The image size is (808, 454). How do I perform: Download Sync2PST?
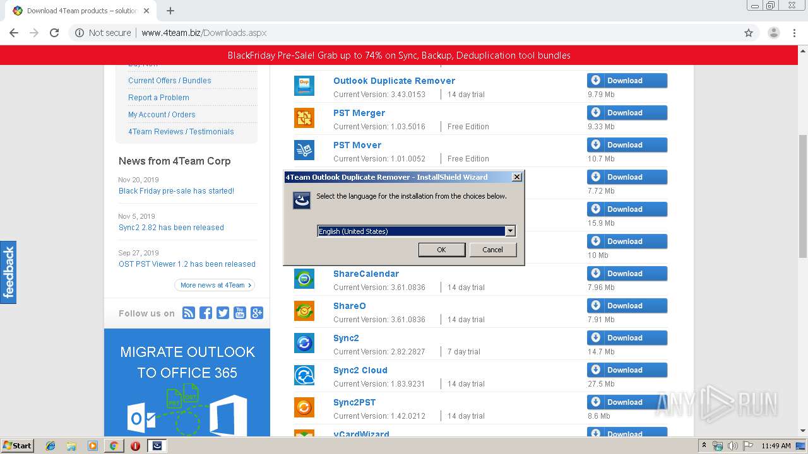(627, 402)
